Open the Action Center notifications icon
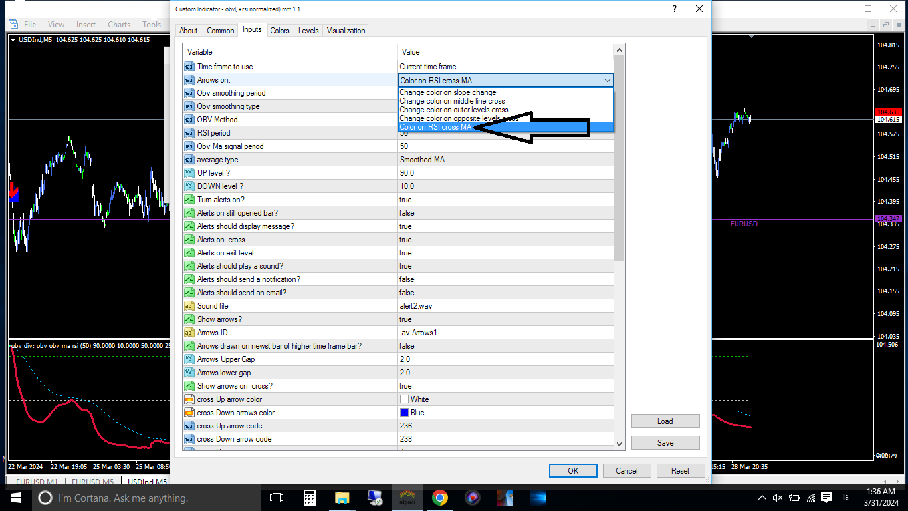The height and width of the screenshot is (511, 908). point(826,498)
